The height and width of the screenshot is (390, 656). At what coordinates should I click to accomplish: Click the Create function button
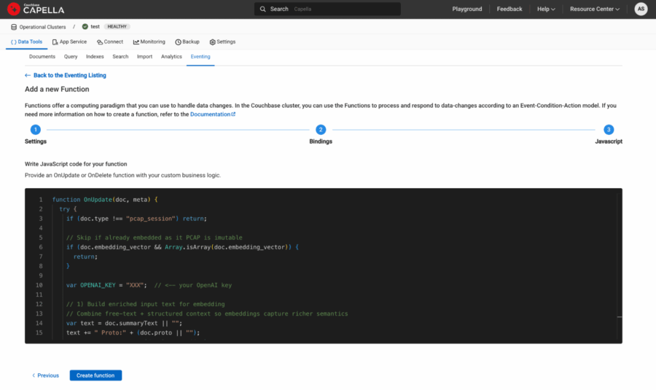95,375
